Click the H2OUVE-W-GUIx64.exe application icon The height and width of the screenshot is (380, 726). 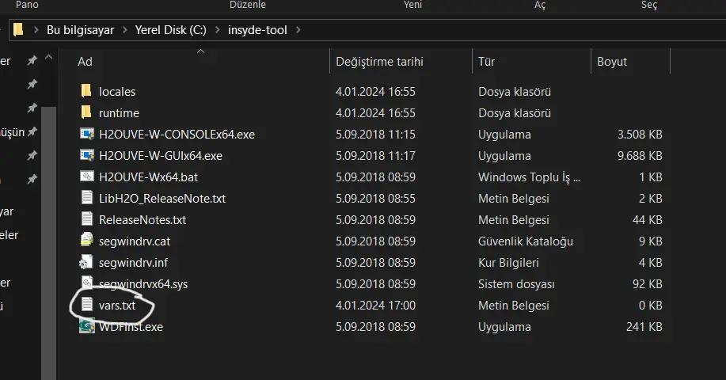coord(87,155)
